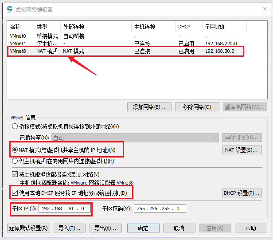Toggle 使用本地 DHCP 服务 checkbox
273x240 pixels.
coord(15,193)
